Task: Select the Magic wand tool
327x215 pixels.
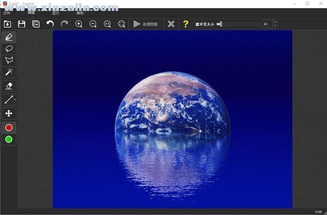Action: coord(9,72)
